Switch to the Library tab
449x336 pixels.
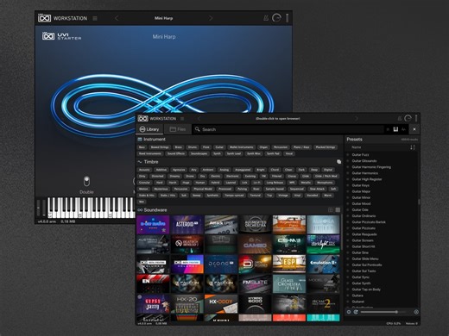(149, 129)
